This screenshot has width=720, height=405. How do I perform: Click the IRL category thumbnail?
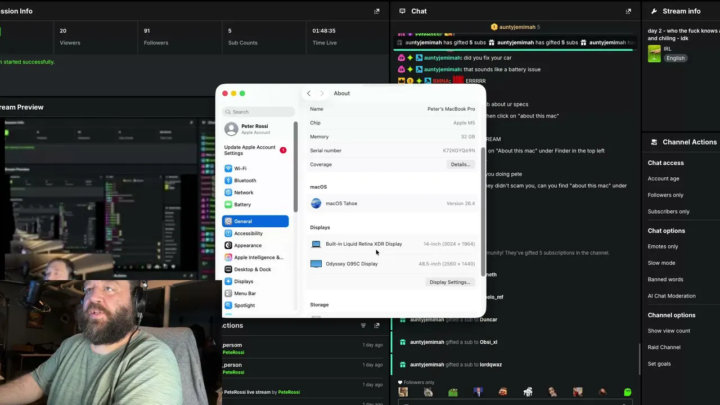(x=654, y=54)
